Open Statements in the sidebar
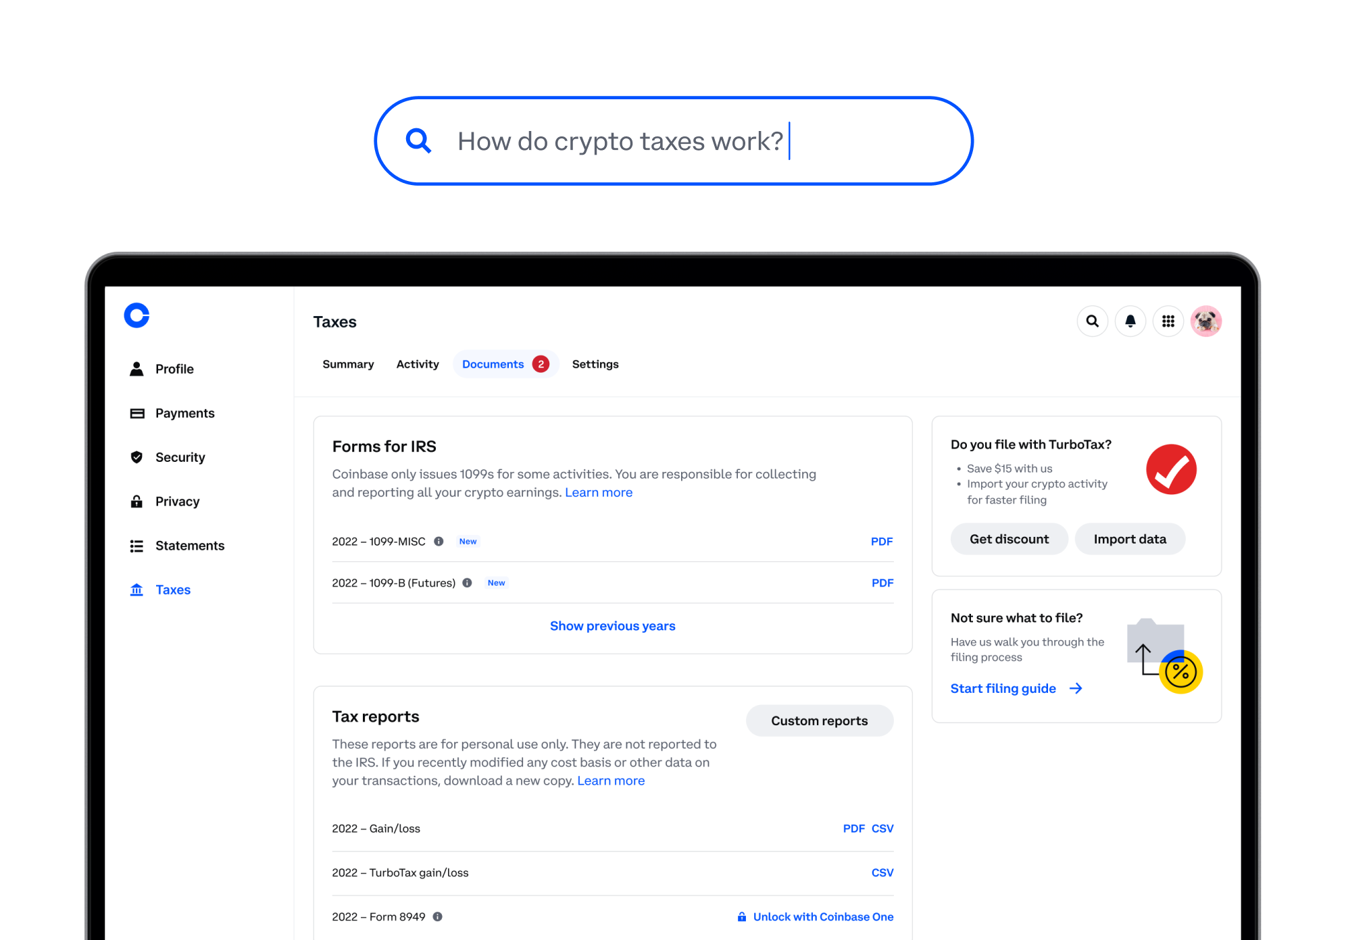The width and height of the screenshot is (1346, 940). (x=190, y=546)
